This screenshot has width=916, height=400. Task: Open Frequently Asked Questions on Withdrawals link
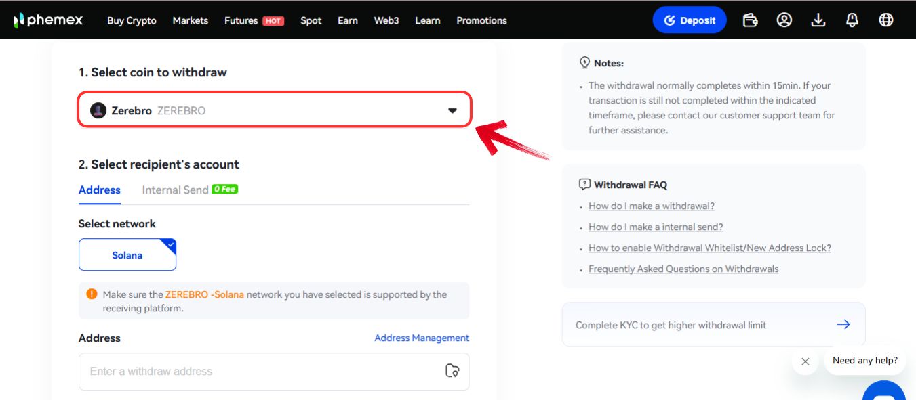tap(683, 269)
